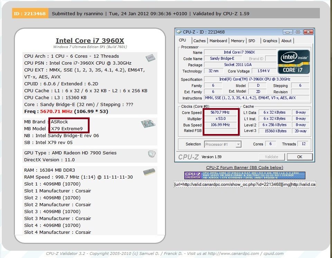Click the RAM module icon beside RAM row

click(x=149, y=172)
